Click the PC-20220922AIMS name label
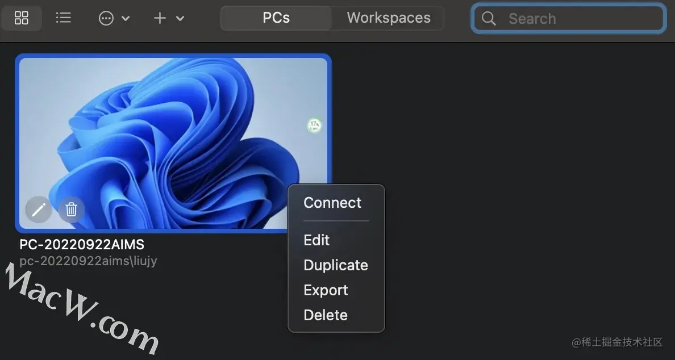This screenshot has width=675, height=360. click(x=82, y=244)
